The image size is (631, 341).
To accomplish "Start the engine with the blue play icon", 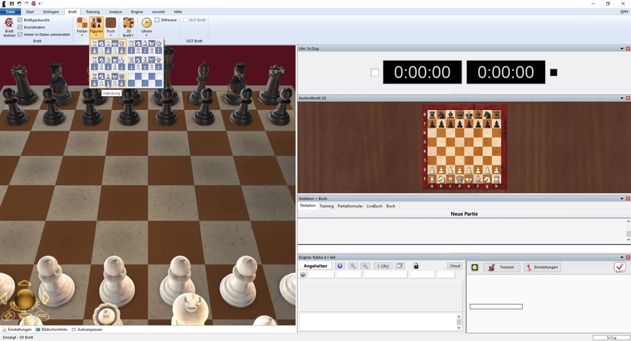I will point(340,266).
